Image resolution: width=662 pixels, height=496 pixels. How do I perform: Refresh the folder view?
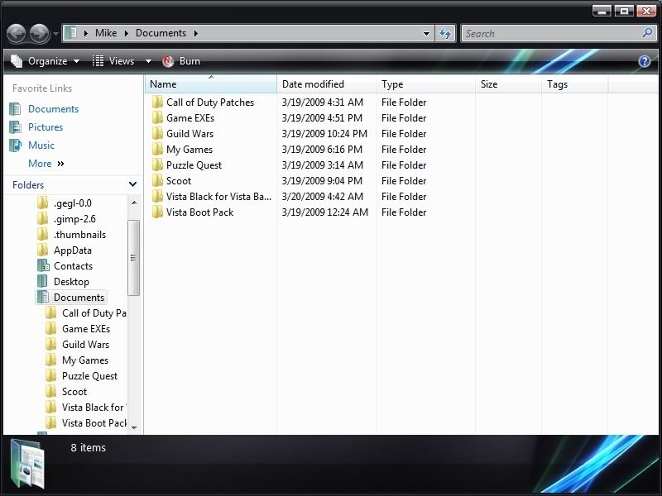click(x=445, y=33)
